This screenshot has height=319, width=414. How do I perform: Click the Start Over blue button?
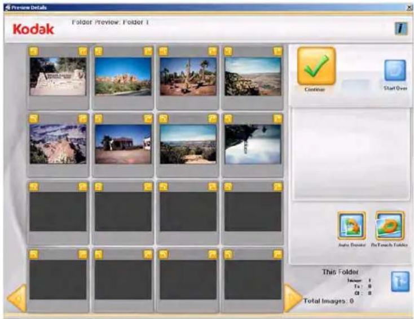[395, 71]
